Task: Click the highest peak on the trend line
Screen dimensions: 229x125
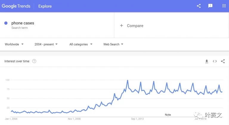Action: pos(128,80)
